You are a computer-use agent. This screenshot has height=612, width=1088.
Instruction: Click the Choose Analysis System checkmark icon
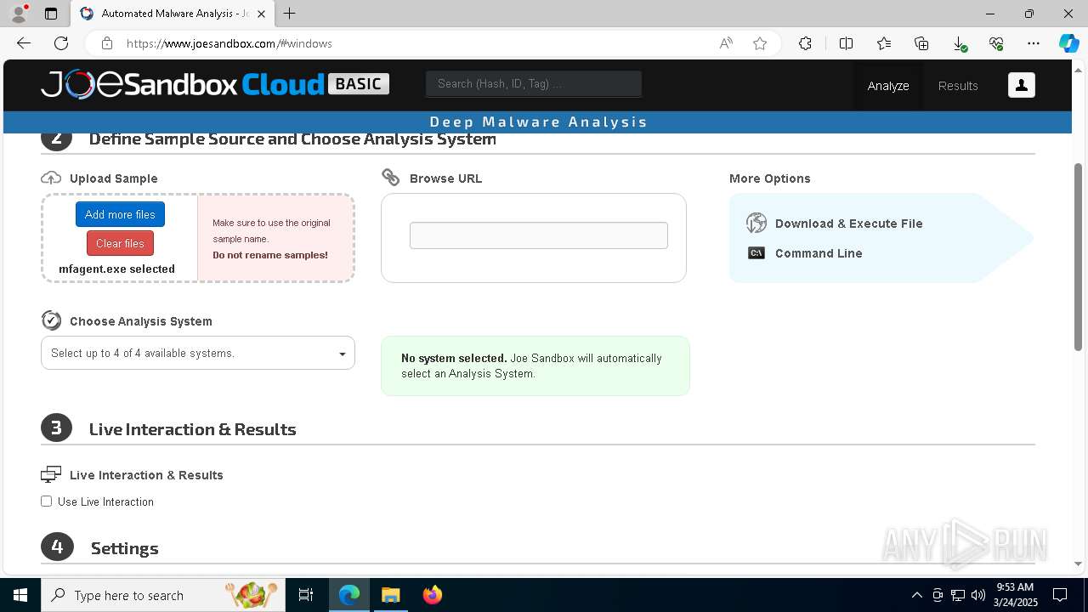[51, 320]
